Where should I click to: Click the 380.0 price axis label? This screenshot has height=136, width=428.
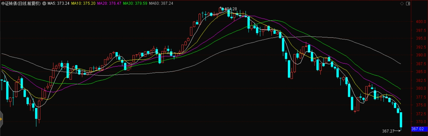421,88
